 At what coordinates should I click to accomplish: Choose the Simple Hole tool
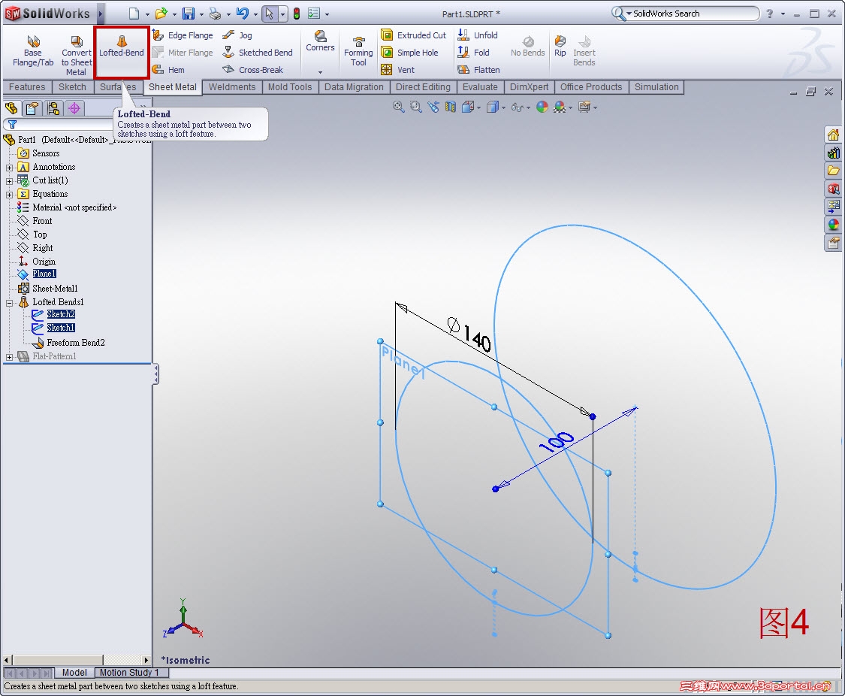click(409, 53)
